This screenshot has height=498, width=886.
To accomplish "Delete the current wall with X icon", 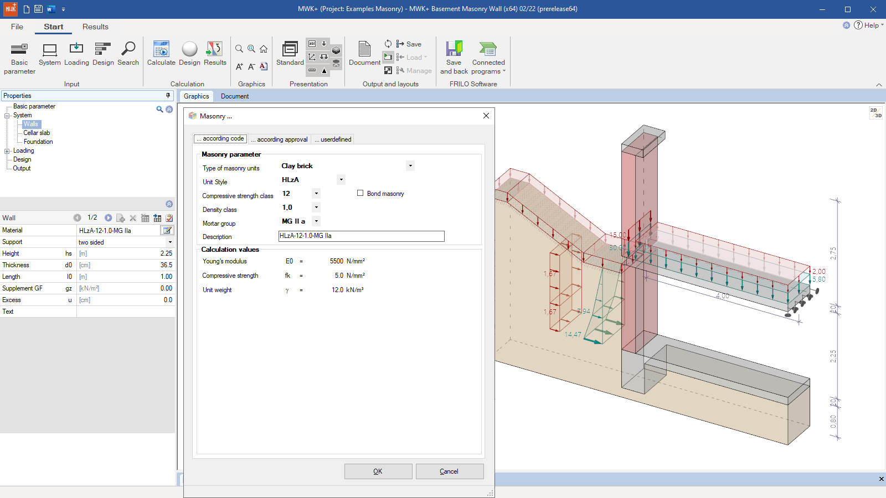I will (133, 218).
